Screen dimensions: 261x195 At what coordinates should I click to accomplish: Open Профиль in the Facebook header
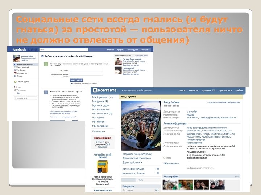click(x=120, y=50)
